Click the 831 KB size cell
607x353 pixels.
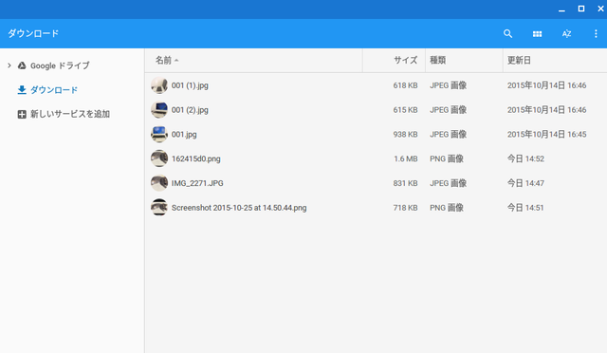(x=405, y=183)
